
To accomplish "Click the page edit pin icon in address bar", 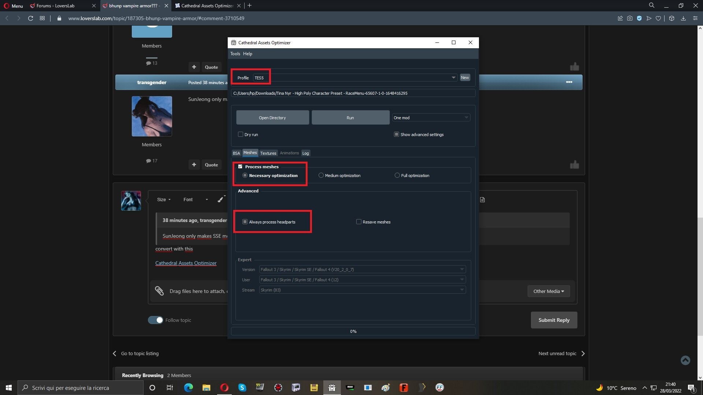I will (x=620, y=18).
